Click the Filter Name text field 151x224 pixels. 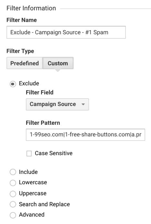tap(66, 32)
